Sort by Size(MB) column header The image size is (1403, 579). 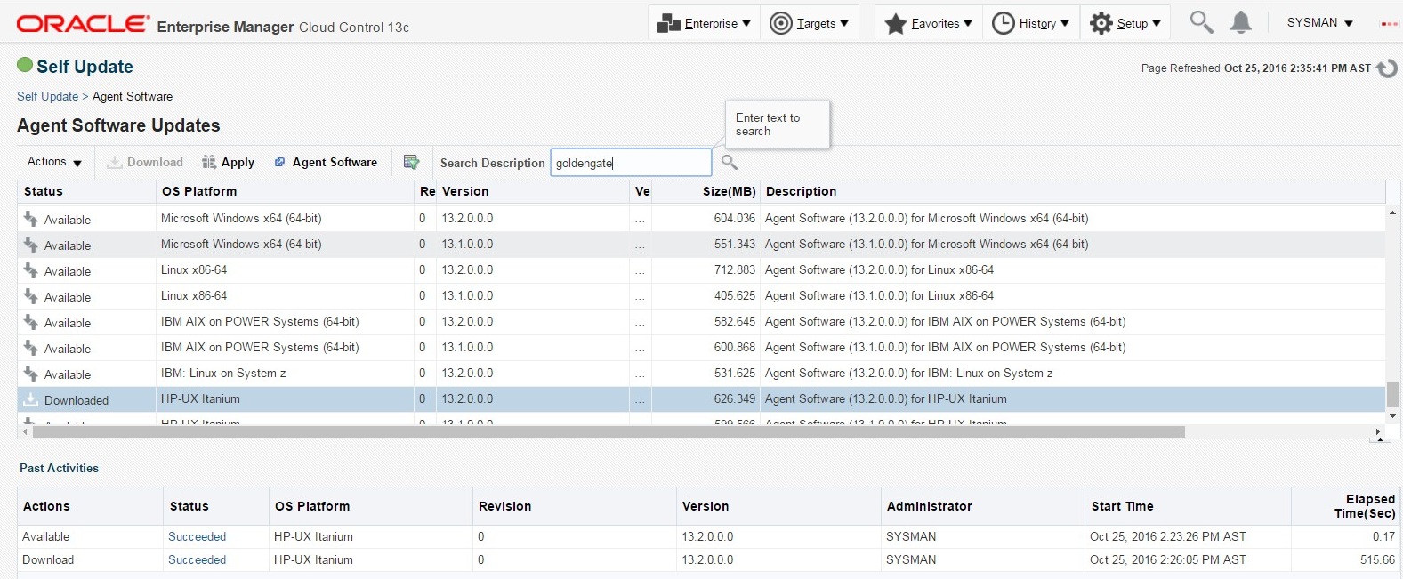pos(729,191)
